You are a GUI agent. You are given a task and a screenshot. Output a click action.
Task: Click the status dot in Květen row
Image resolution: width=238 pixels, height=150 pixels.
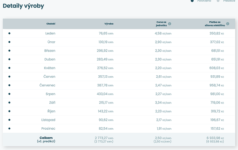[x=9, y=68]
